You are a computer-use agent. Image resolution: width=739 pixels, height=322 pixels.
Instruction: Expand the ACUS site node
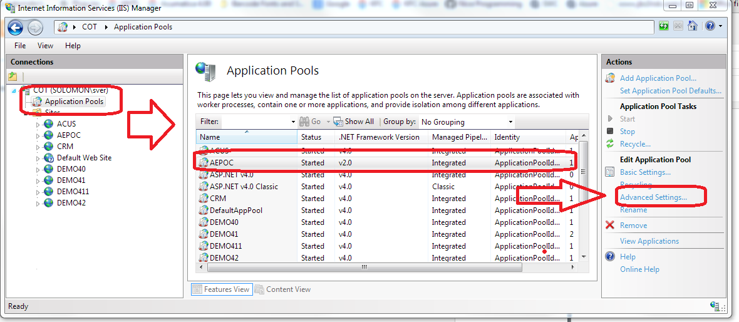tap(38, 124)
